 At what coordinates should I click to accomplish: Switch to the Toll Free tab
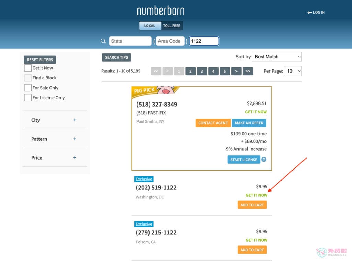click(172, 26)
